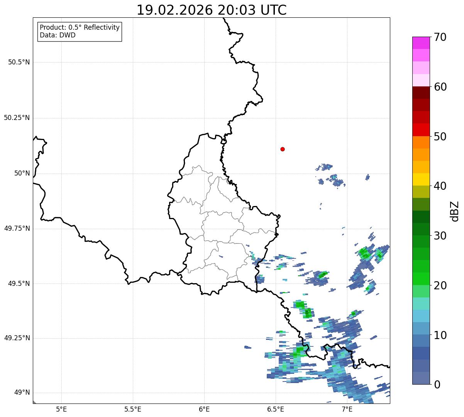Click the 7°E longitude label
464x417 pixels.
point(347,409)
